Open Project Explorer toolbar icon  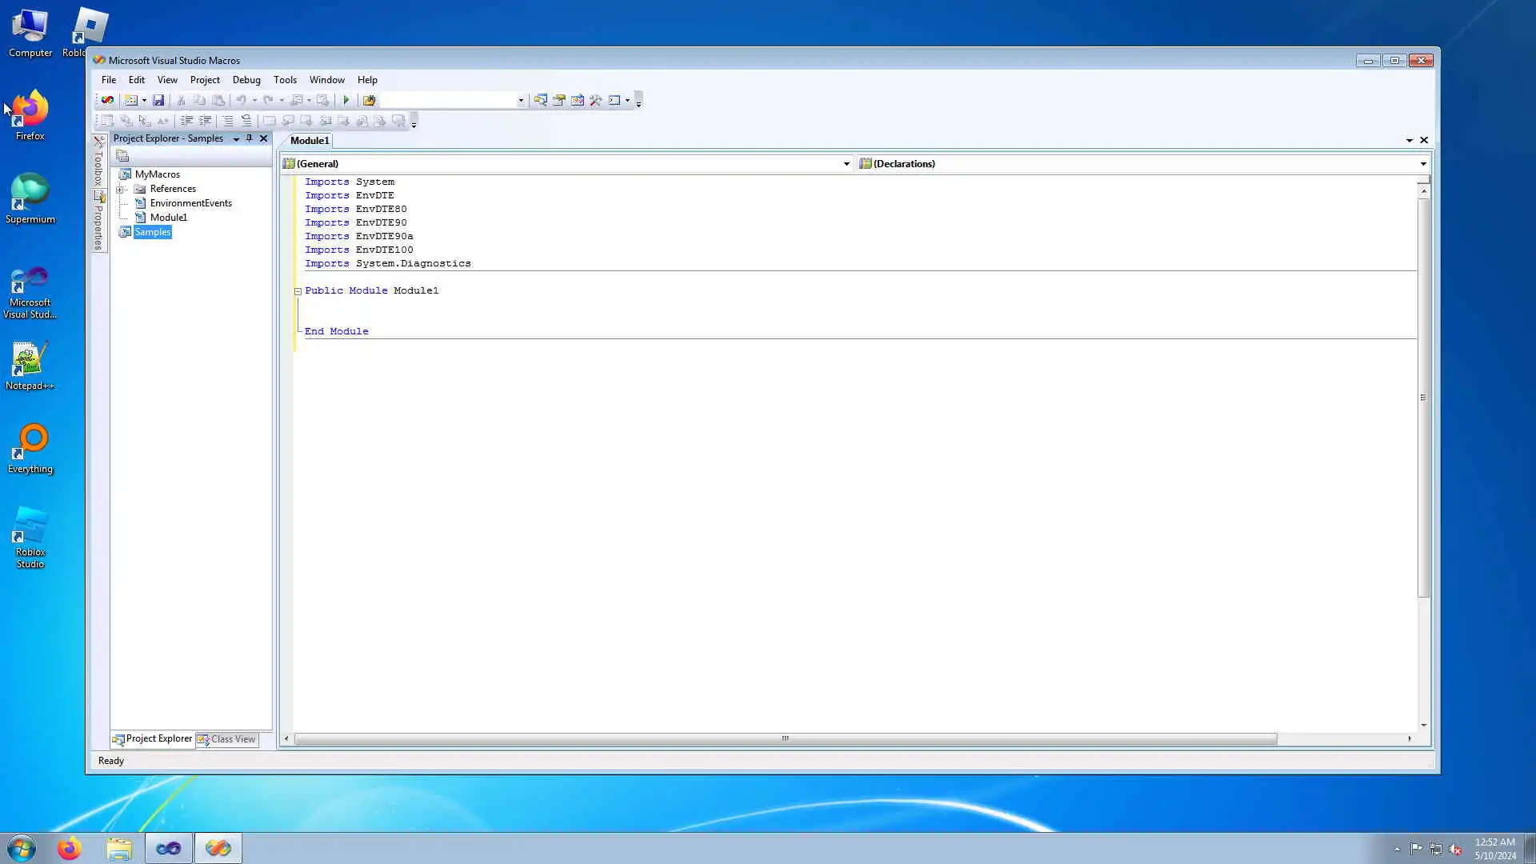pyautogui.click(x=541, y=100)
